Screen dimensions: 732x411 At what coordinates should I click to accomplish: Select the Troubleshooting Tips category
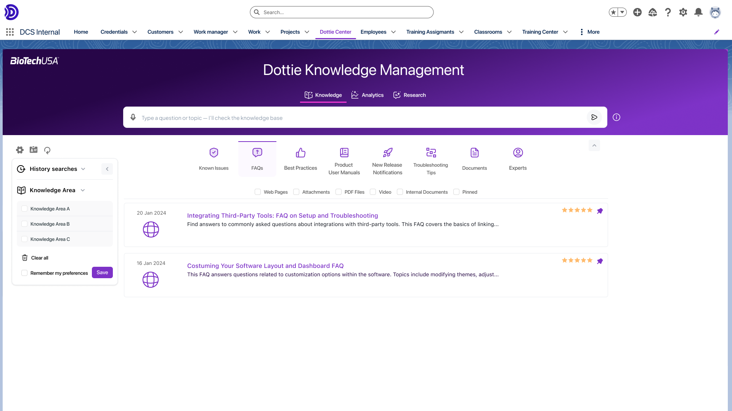point(431,152)
